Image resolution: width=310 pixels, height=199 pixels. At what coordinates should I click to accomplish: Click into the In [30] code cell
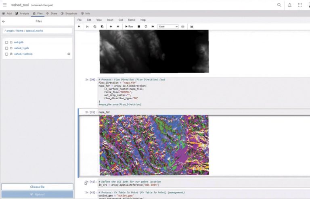pos(203,92)
